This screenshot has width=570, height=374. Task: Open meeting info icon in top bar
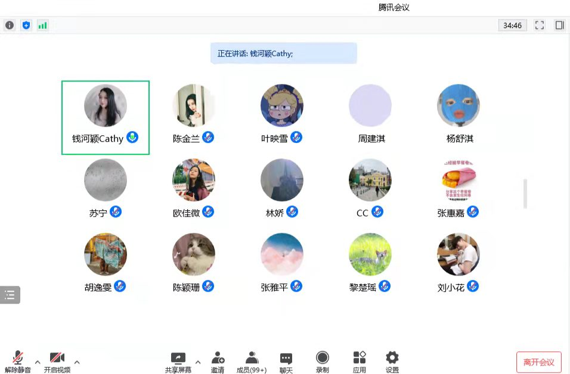click(x=10, y=25)
